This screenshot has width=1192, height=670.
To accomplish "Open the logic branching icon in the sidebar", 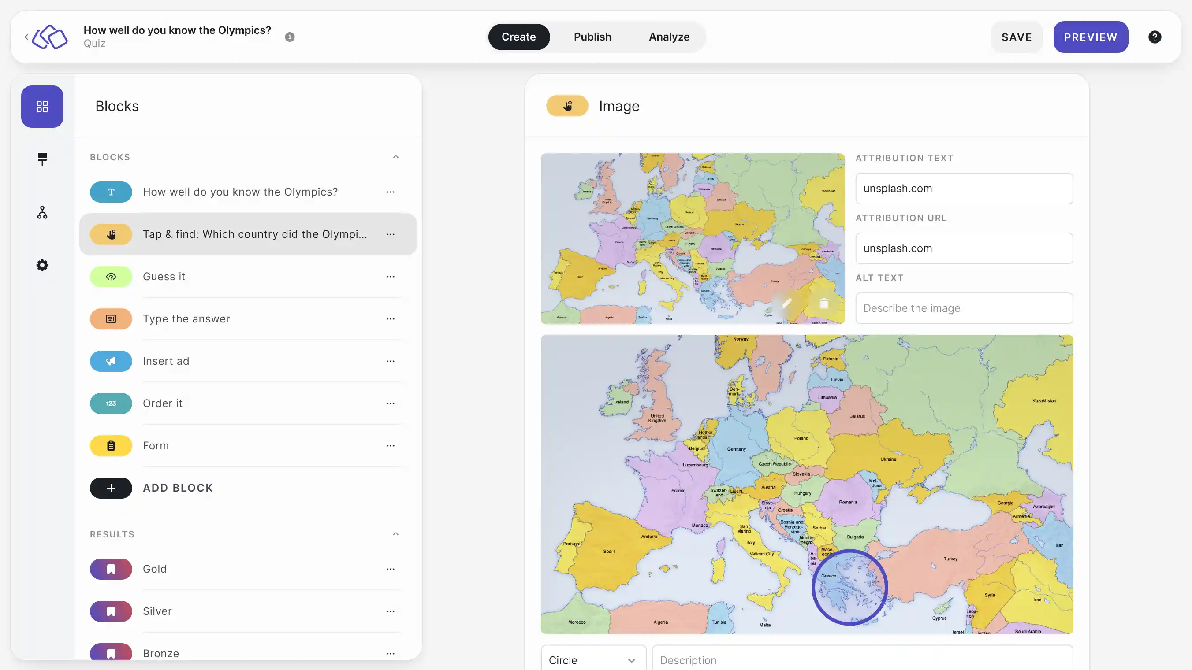I will click(x=42, y=212).
